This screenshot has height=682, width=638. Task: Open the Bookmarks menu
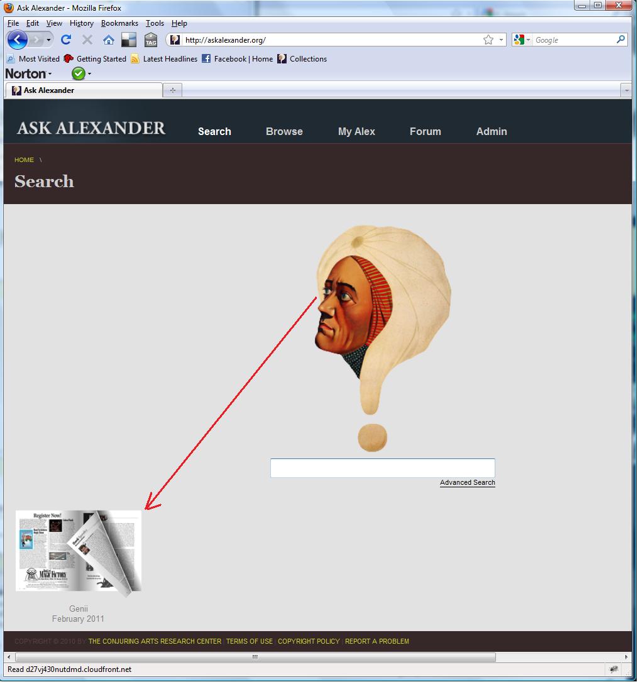119,23
